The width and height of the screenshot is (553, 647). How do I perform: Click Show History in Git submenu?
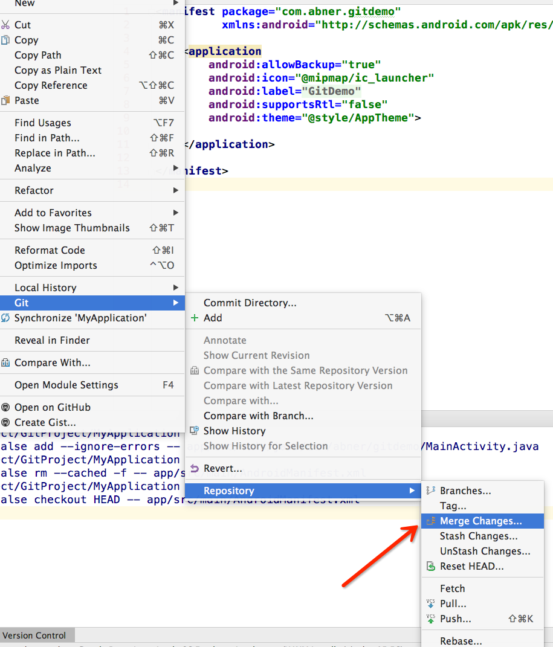[234, 431]
